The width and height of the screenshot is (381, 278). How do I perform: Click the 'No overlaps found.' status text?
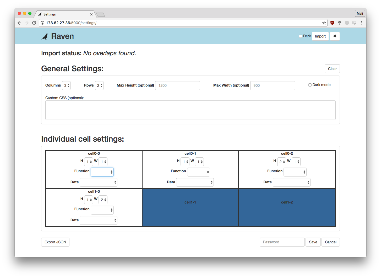pyautogui.click(x=110, y=53)
